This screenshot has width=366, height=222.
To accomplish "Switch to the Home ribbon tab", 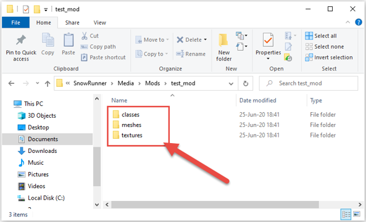I will coord(44,23).
